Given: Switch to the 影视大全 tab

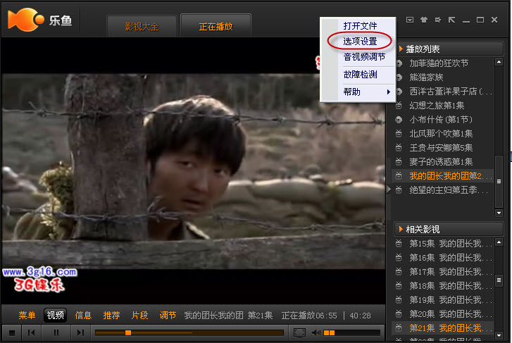Looking at the screenshot, I should point(142,27).
